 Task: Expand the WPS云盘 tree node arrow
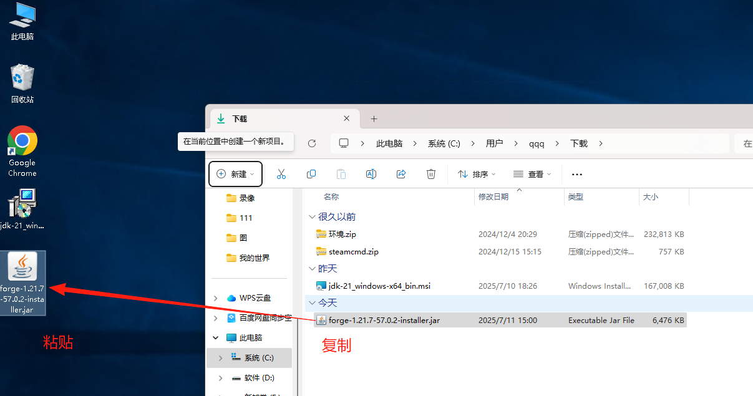point(216,298)
